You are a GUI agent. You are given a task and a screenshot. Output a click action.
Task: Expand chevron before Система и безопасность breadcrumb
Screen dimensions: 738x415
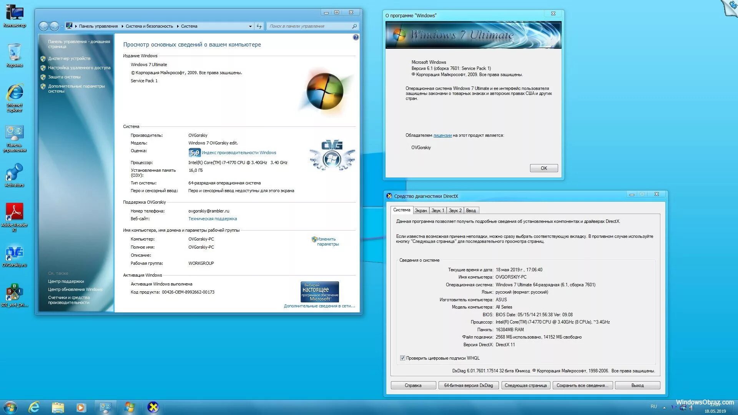[x=122, y=26]
